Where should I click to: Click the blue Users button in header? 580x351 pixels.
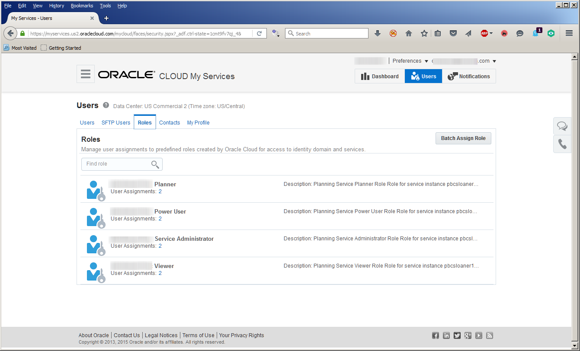click(x=423, y=76)
